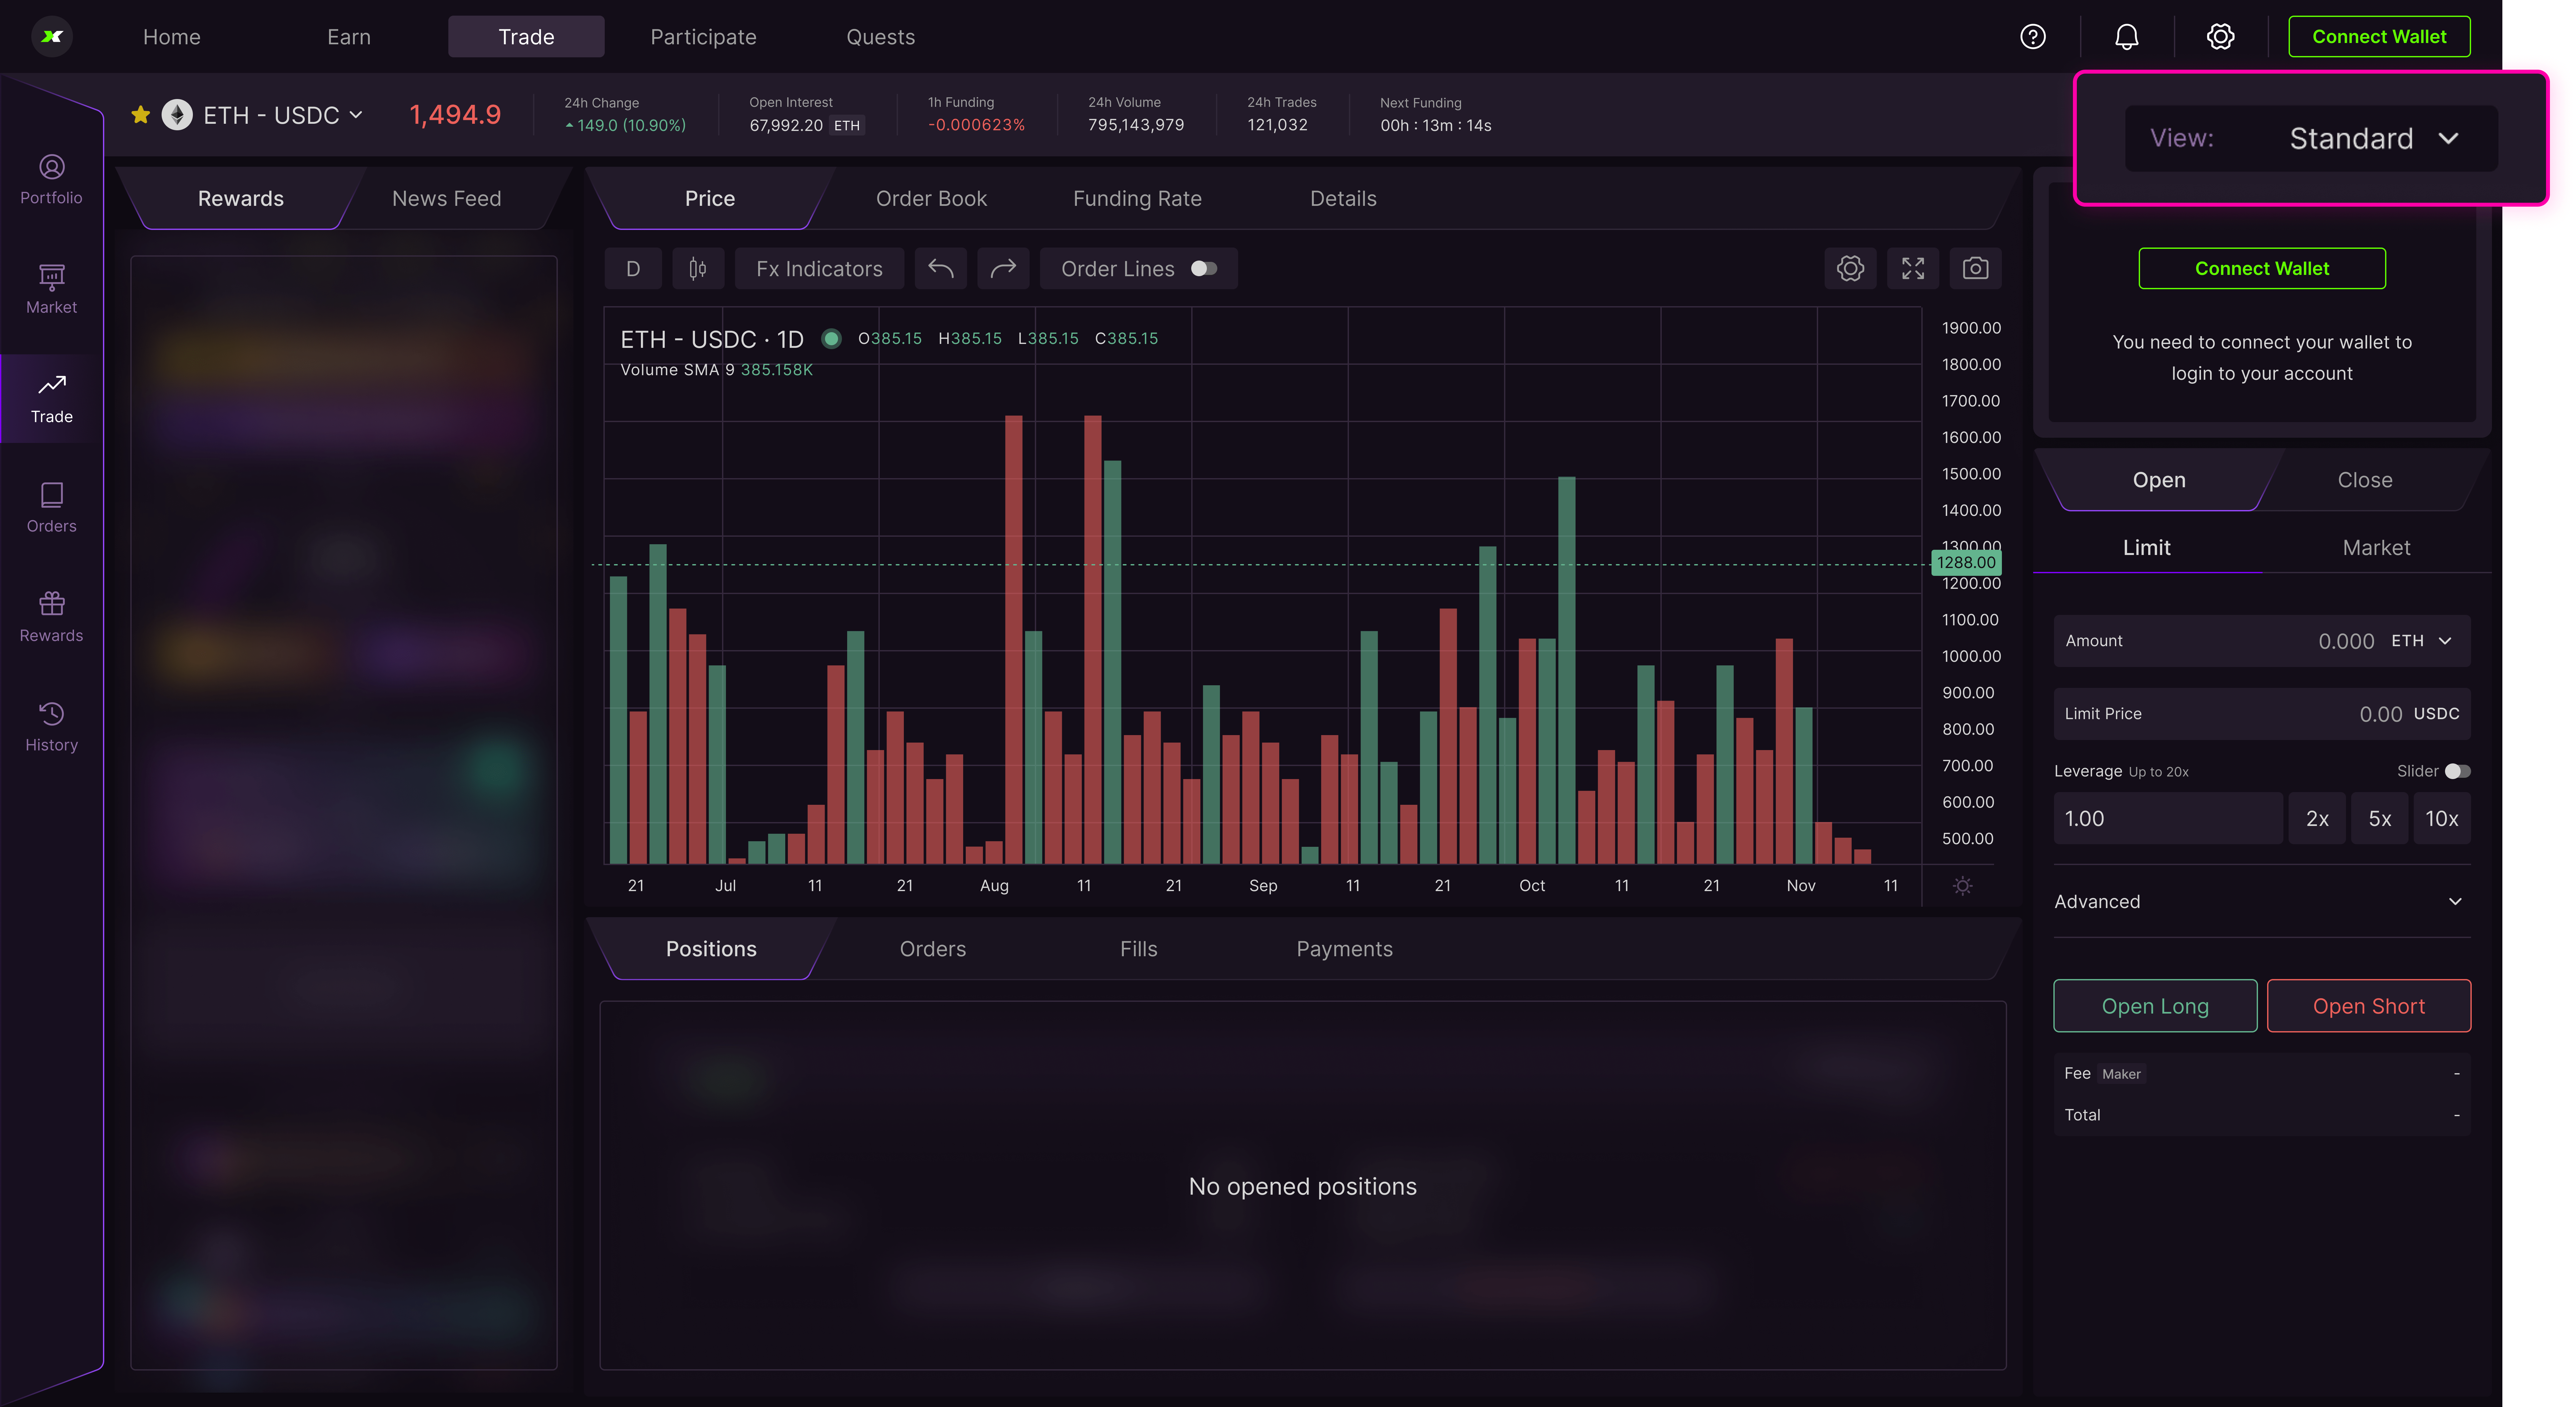Click the Open Short button
The width and height of the screenshot is (2576, 1407).
tap(2369, 1006)
